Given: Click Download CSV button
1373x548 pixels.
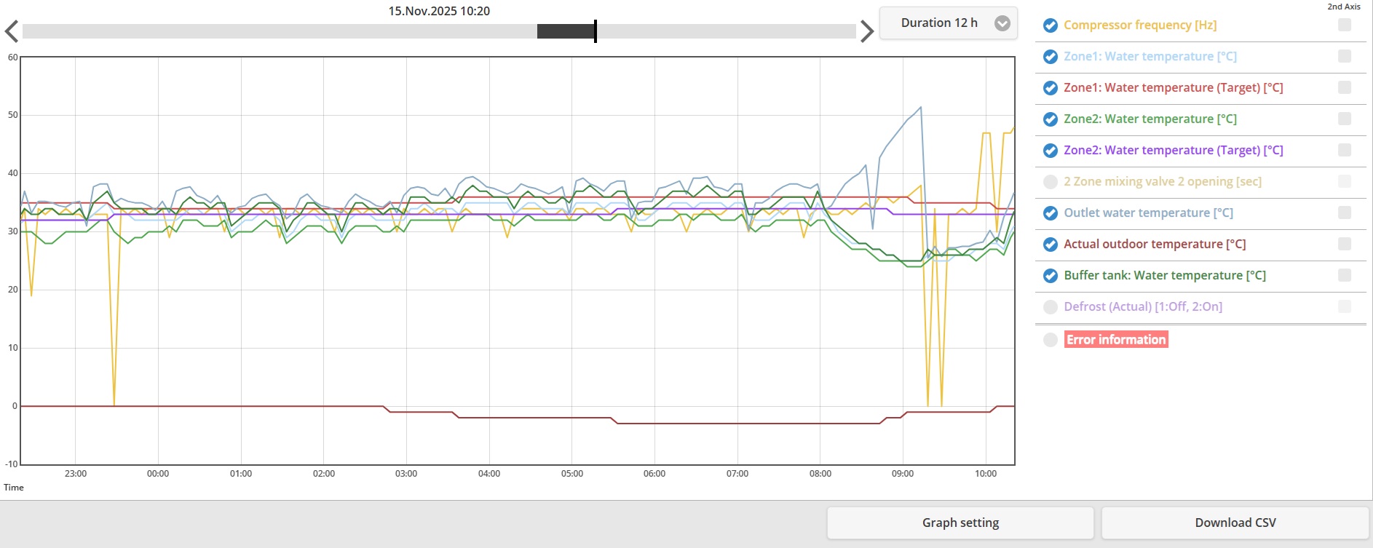Looking at the screenshot, I should [1235, 523].
